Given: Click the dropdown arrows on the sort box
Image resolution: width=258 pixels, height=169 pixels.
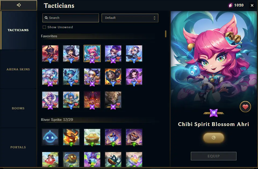Looking at the screenshot, I should click(x=154, y=18).
